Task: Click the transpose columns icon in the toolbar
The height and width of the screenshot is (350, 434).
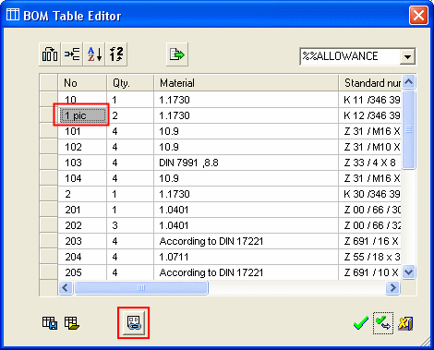Action: coord(50,54)
